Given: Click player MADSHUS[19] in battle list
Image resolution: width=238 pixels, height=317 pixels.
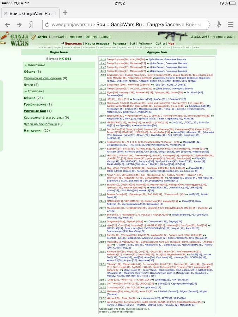Looking at the screenshot, I should pyautogui.click(x=115, y=201).
